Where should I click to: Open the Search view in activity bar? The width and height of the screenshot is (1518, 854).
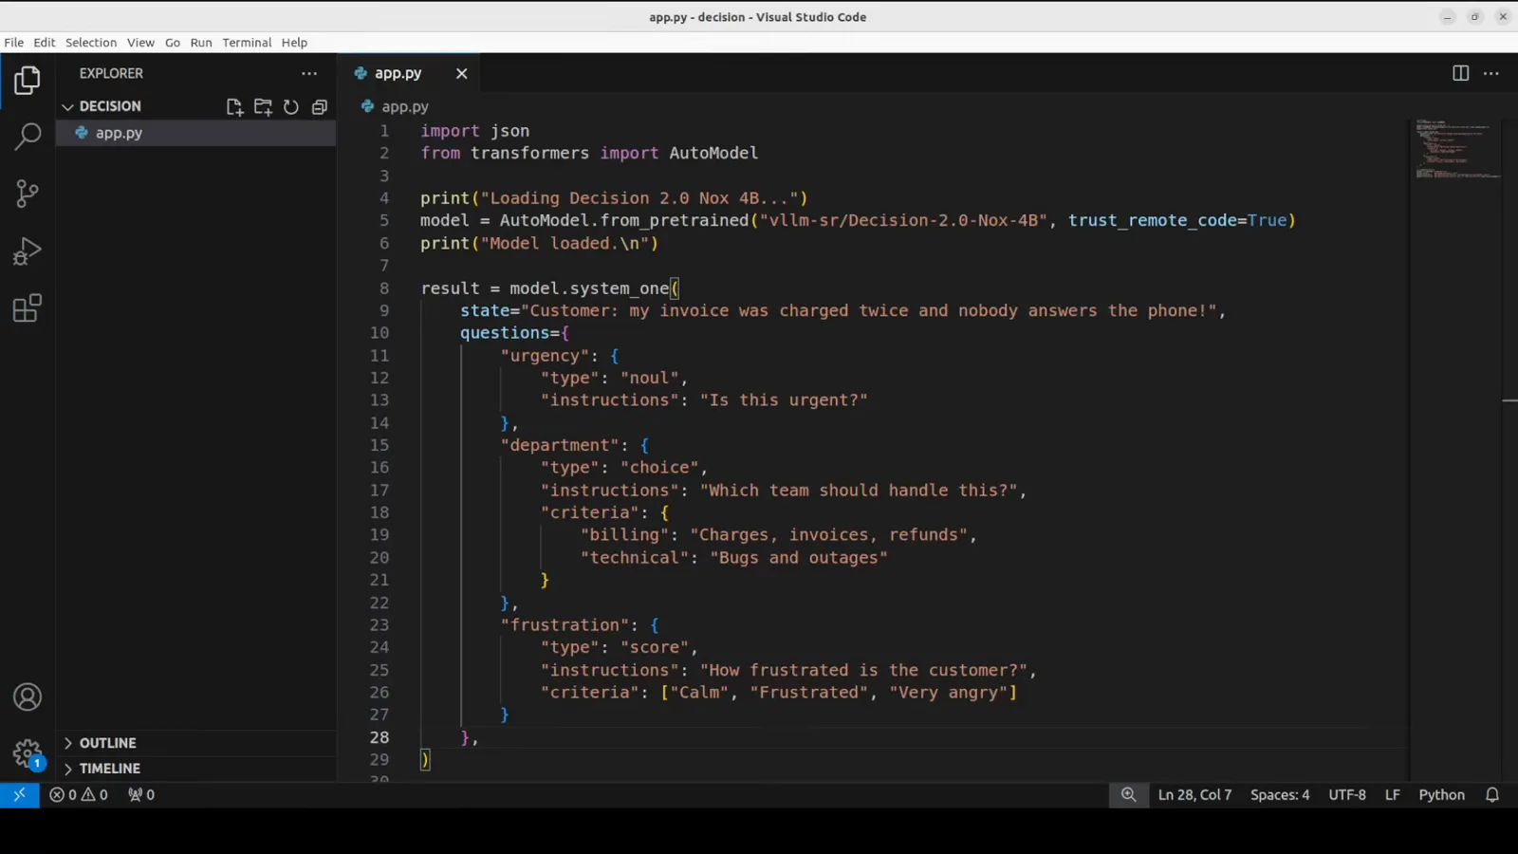point(28,137)
